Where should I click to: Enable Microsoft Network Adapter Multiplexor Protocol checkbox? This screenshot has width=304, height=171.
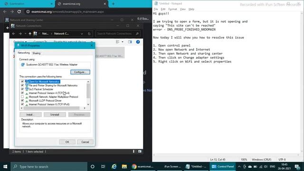tap(22, 96)
